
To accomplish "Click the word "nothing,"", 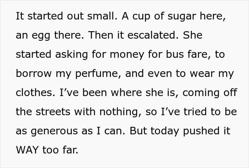I will click(120, 112).
